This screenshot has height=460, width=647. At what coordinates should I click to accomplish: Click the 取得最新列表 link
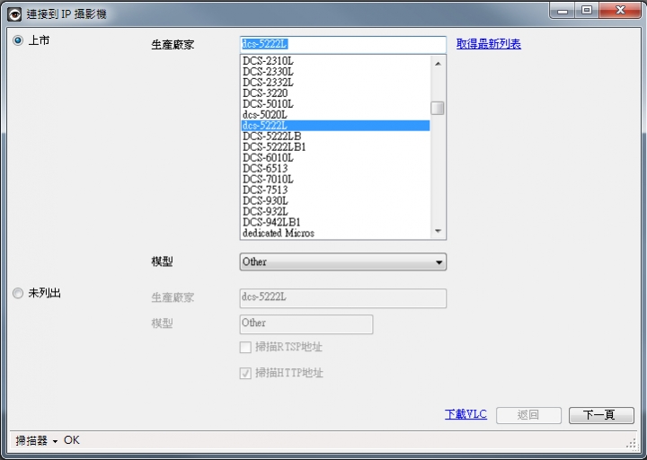489,44
